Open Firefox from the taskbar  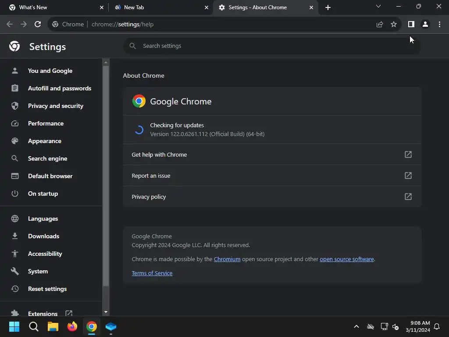[x=72, y=326]
